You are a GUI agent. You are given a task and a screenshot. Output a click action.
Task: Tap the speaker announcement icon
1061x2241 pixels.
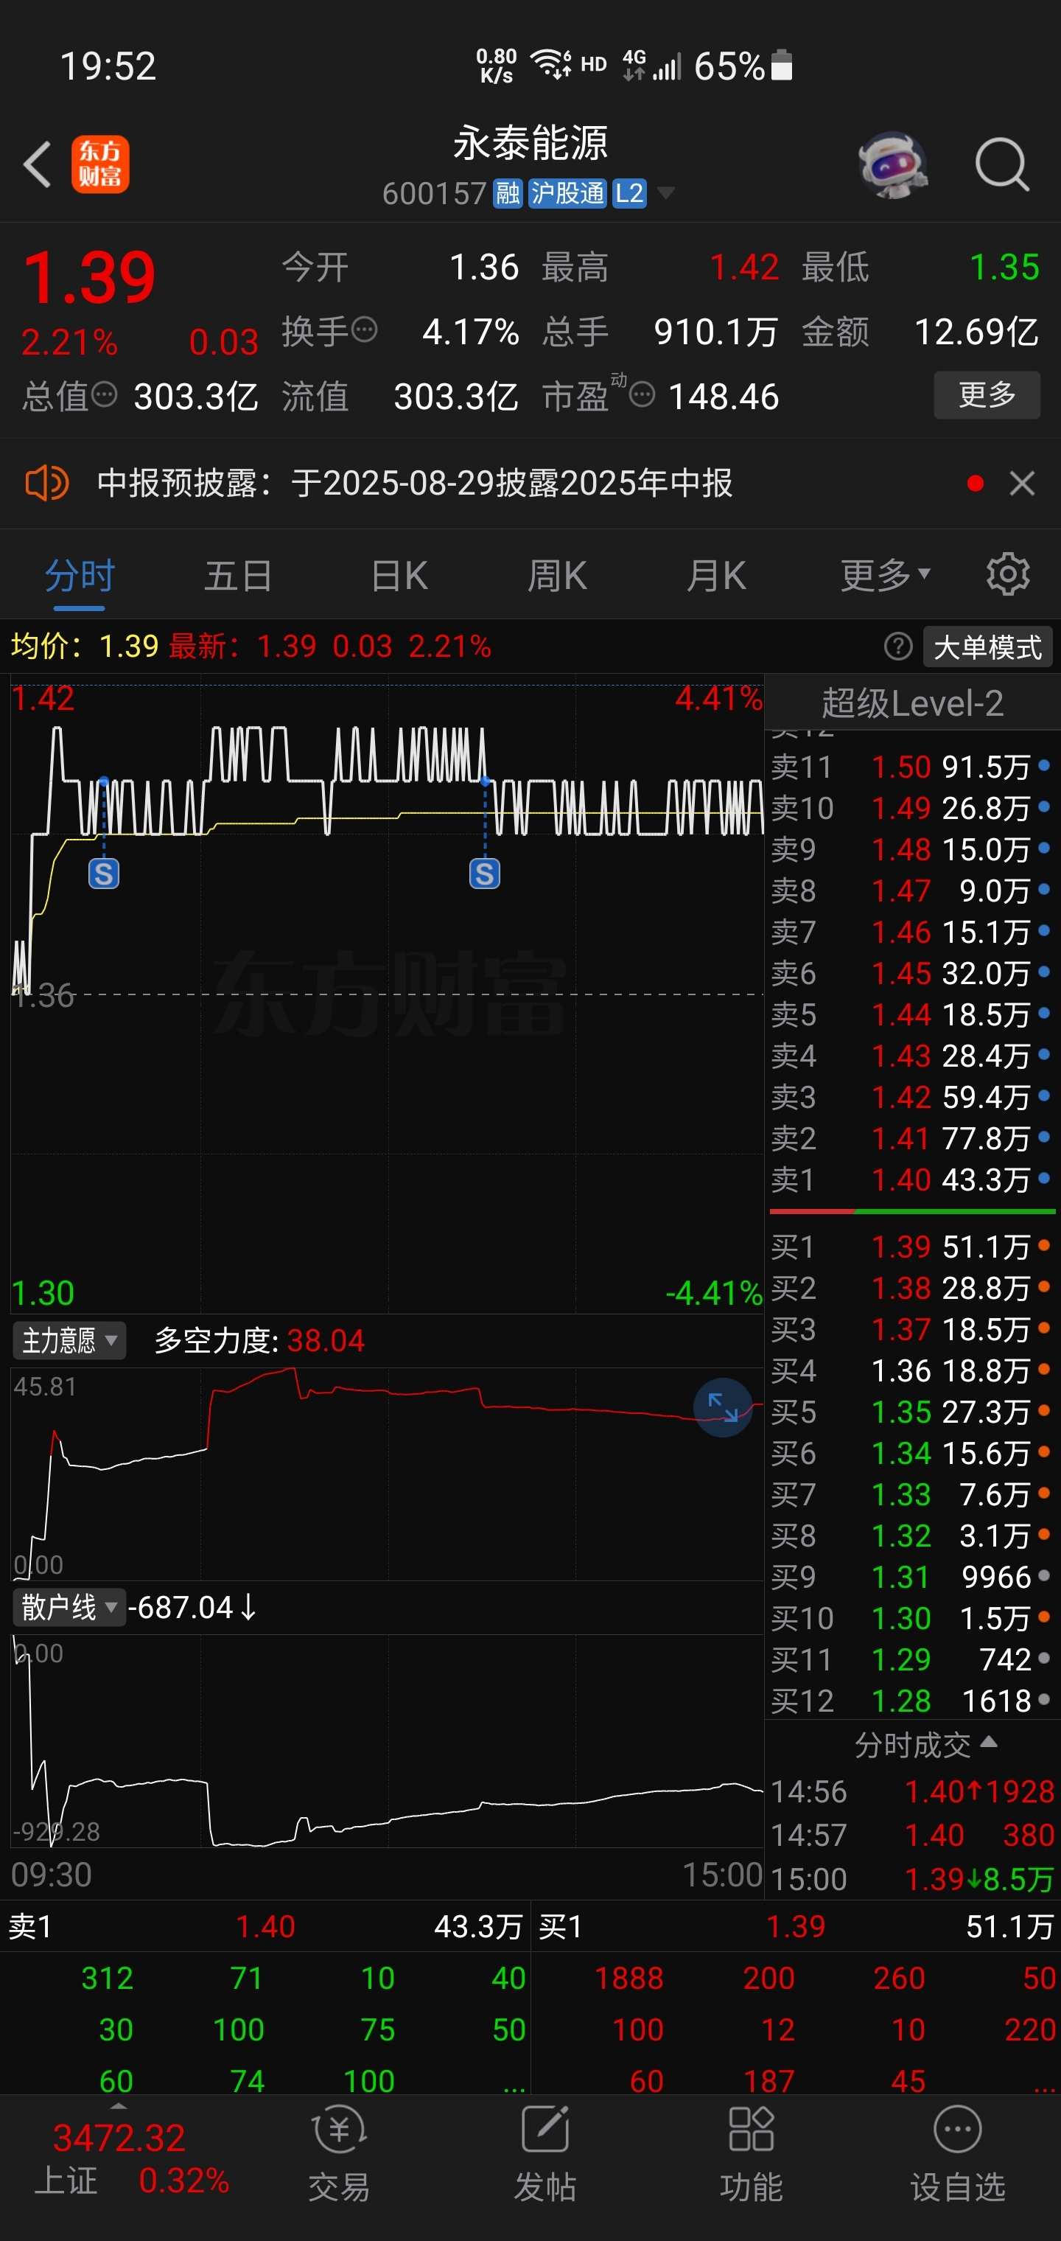pyautogui.click(x=47, y=483)
